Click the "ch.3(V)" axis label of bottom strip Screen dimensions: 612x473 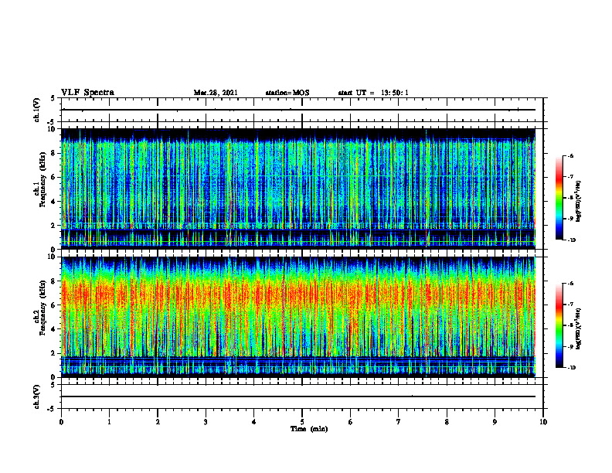tap(36, 396)
